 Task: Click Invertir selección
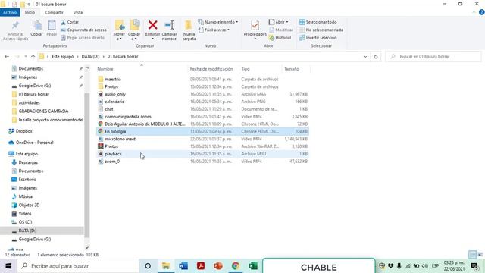(318, 38)
